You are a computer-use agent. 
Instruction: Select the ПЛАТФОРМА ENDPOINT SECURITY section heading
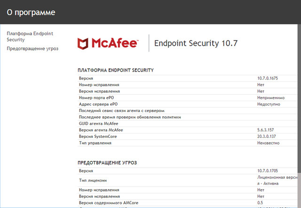(116, 70)
